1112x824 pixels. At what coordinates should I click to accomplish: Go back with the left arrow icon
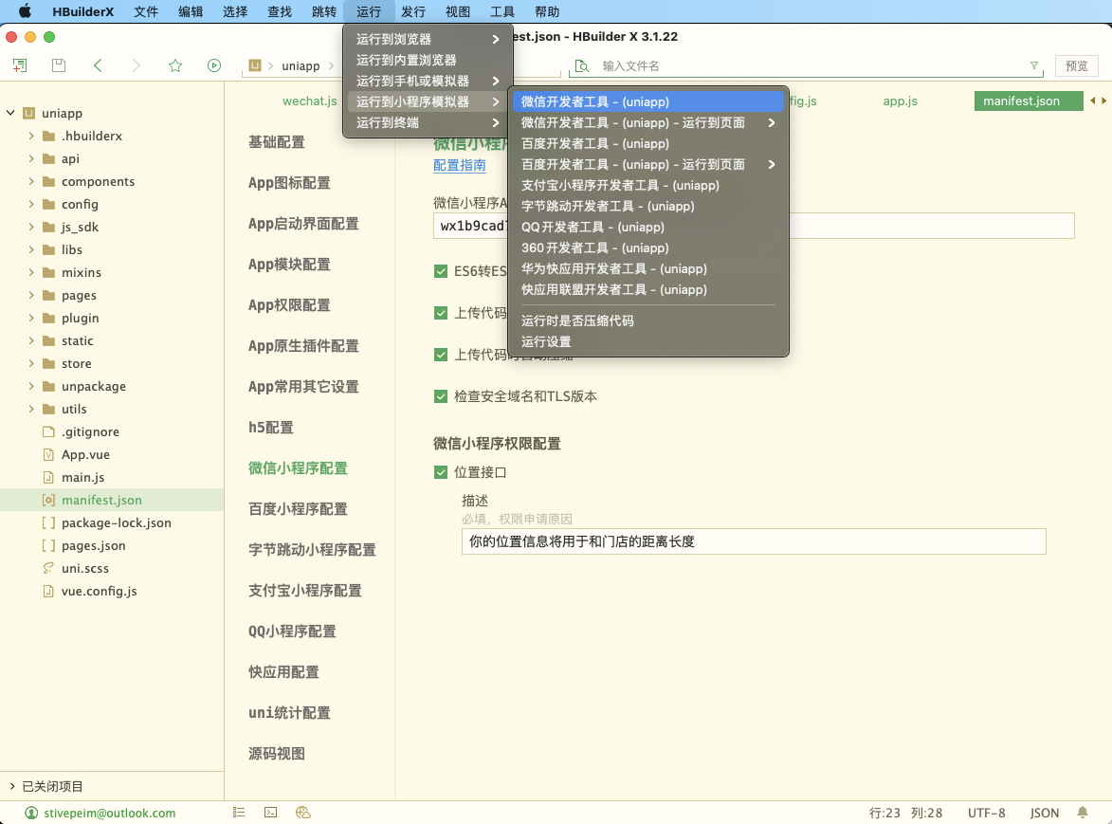[98, 66]
